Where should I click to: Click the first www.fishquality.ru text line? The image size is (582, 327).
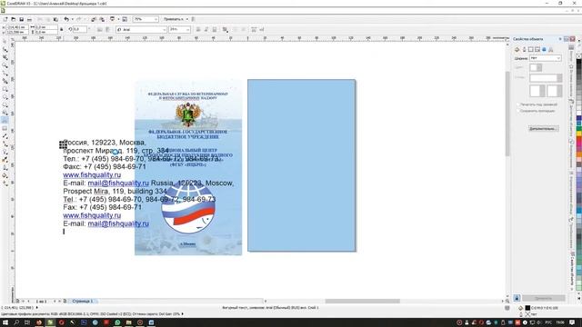point(92,174)
